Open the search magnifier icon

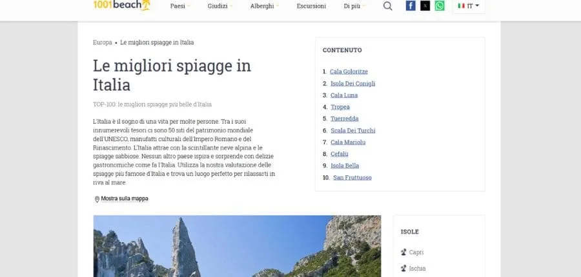pos(387,6)
